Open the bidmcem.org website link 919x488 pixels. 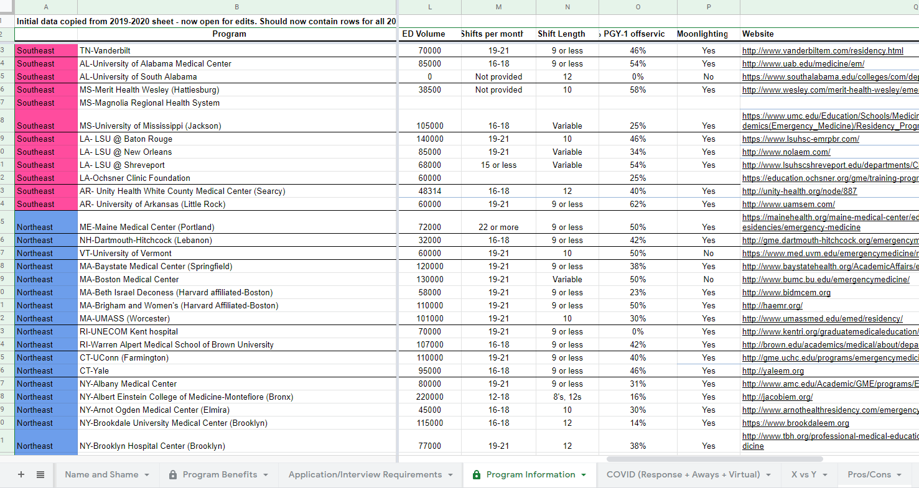click(x=786, y=292)
